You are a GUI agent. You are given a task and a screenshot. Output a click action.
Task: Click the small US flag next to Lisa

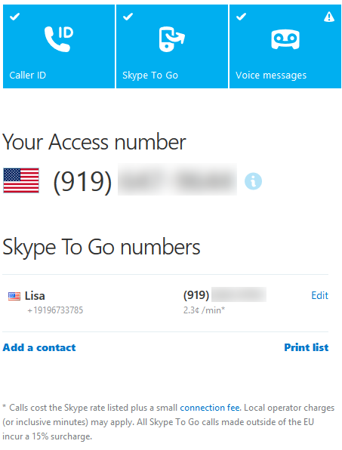14,296
